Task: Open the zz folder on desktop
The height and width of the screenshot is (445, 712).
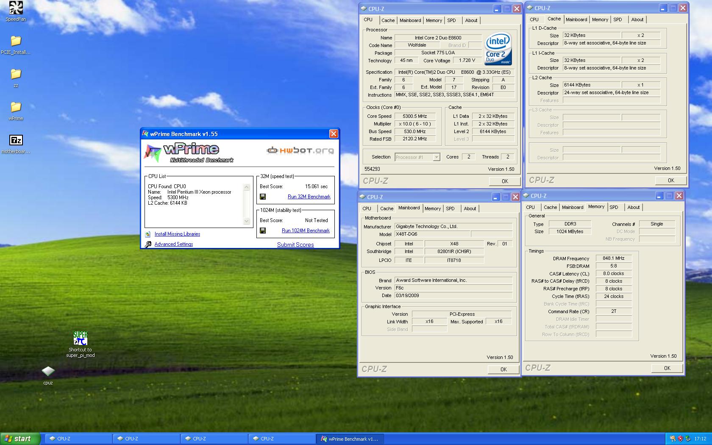Action: coord(16,74)
